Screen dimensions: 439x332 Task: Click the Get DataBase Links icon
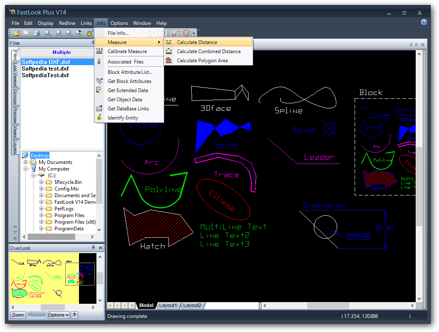[x=99, y=108]
